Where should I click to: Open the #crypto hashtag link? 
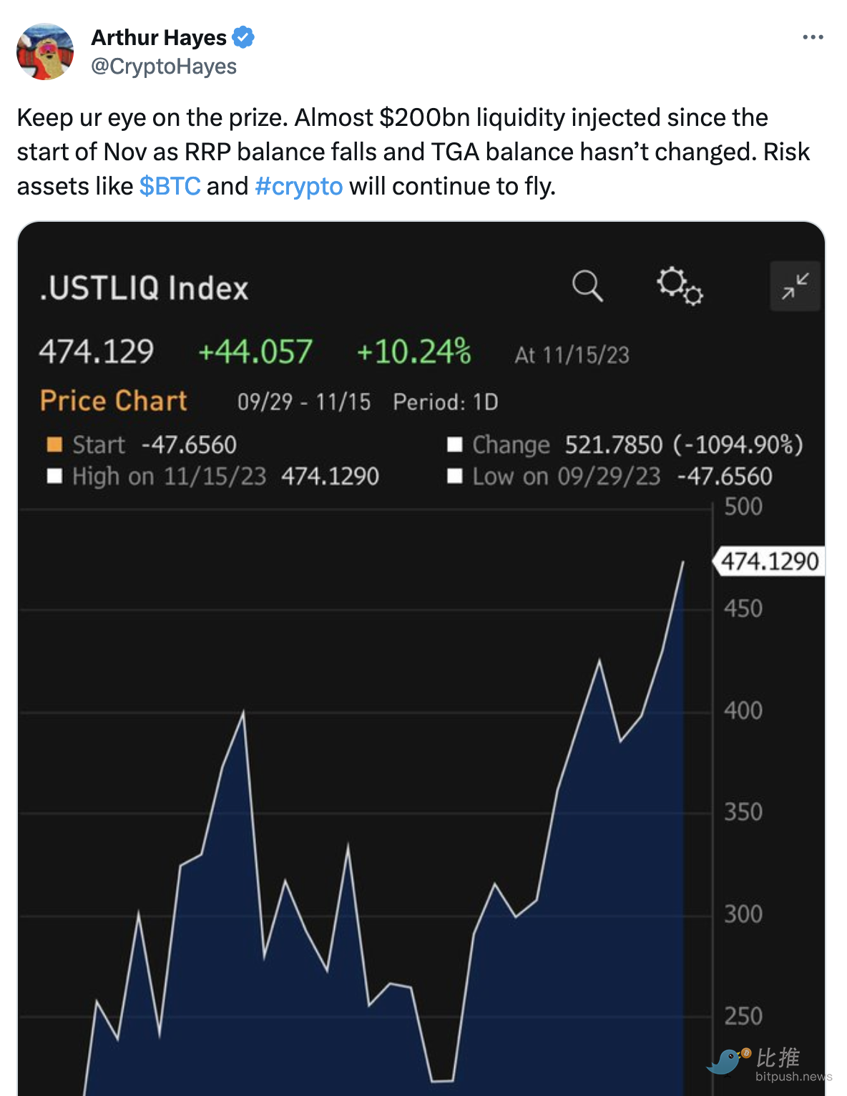[x=298, y=186]
